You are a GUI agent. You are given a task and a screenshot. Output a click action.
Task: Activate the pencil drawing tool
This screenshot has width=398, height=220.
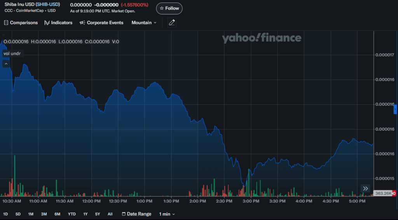172,23
